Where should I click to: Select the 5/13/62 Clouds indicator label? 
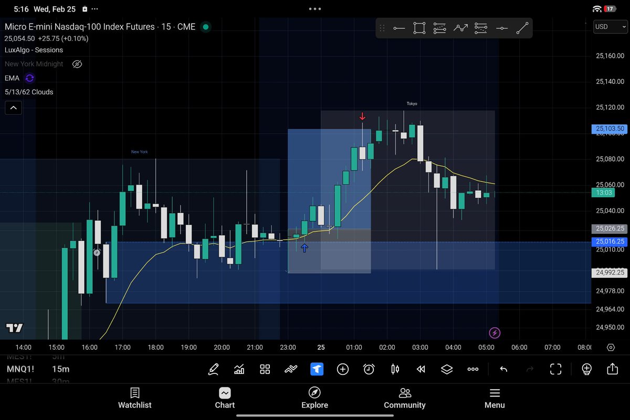pyautogui.click(x=29, y=92)
